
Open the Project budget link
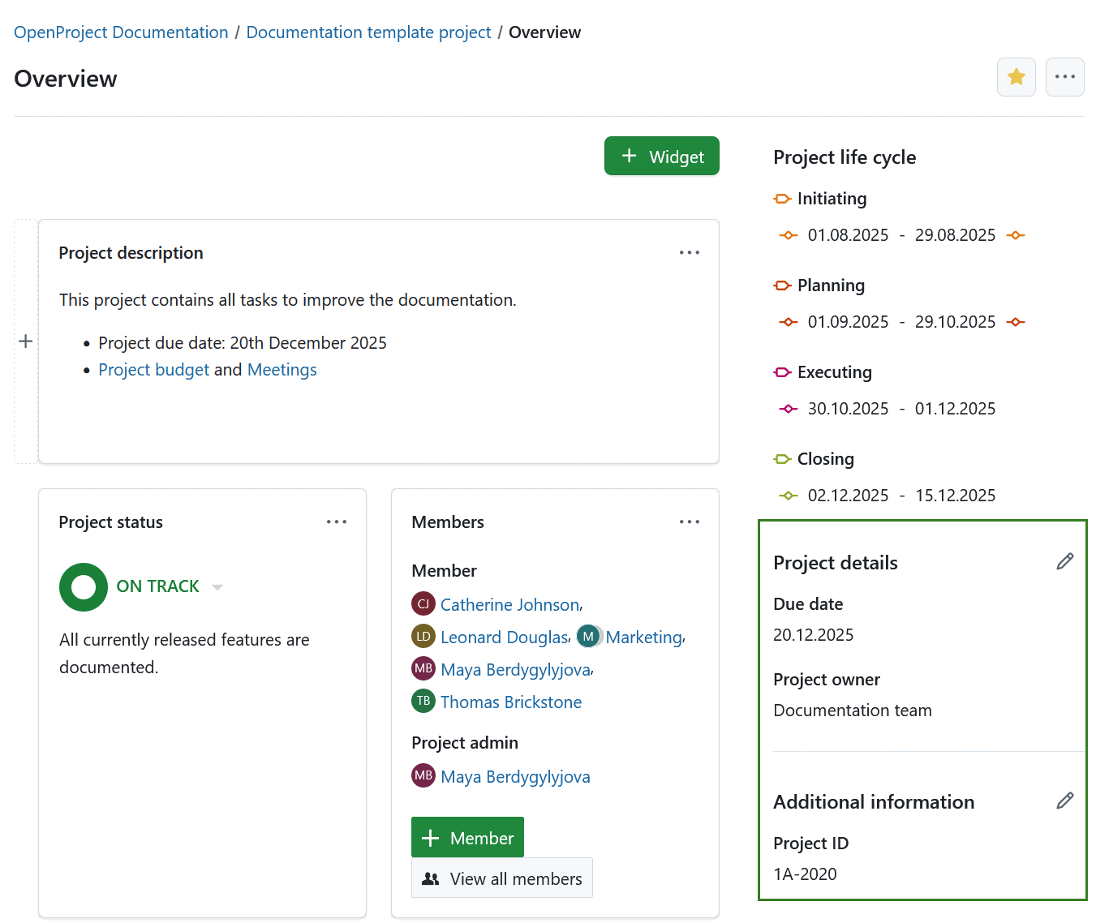[153, 369]
